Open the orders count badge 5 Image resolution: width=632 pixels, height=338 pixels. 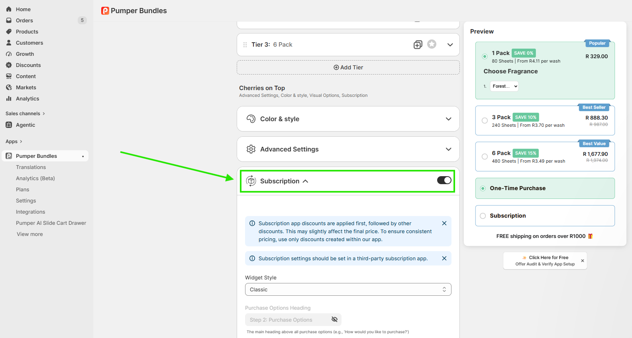click(82, 20)
